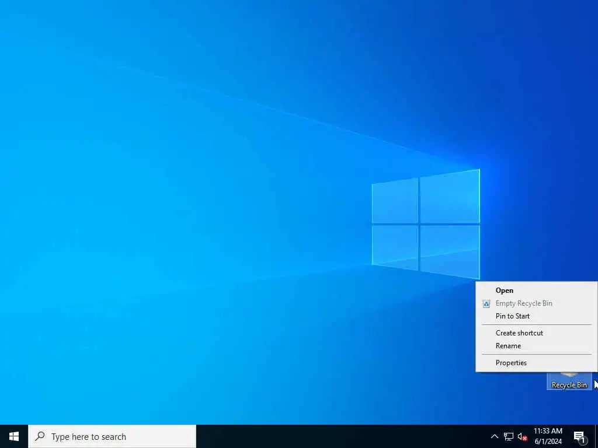Click the taskbar search box
The image size is (598, 448).
(x=112, y=436)
